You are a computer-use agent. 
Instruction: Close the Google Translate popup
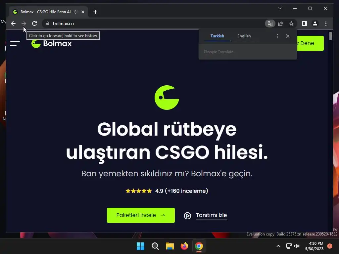pos(288,36)
